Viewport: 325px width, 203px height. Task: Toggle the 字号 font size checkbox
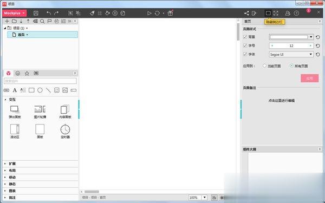pyautogui.click(x=245, y=45)
